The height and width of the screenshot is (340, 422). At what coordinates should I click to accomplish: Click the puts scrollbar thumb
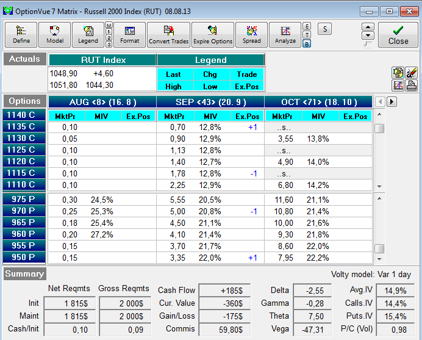pyautogui.click(x=379, y=248)
